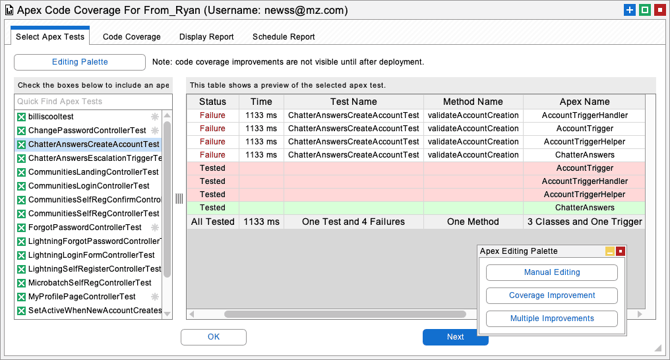
Task: Toggle MyProfilePageControllerTest checkbox
Action: tap(21, 297)
